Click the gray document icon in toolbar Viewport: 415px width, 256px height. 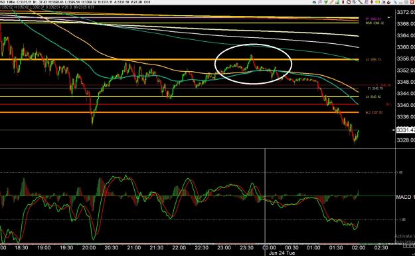point(354,2)
